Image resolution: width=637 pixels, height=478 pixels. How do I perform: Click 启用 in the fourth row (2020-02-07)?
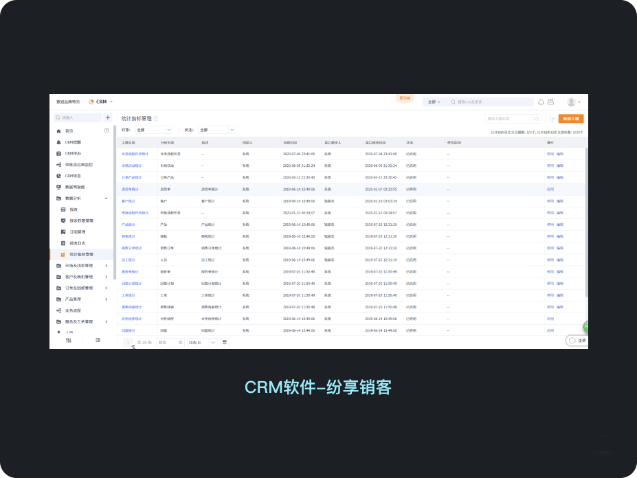pos(550,190)
